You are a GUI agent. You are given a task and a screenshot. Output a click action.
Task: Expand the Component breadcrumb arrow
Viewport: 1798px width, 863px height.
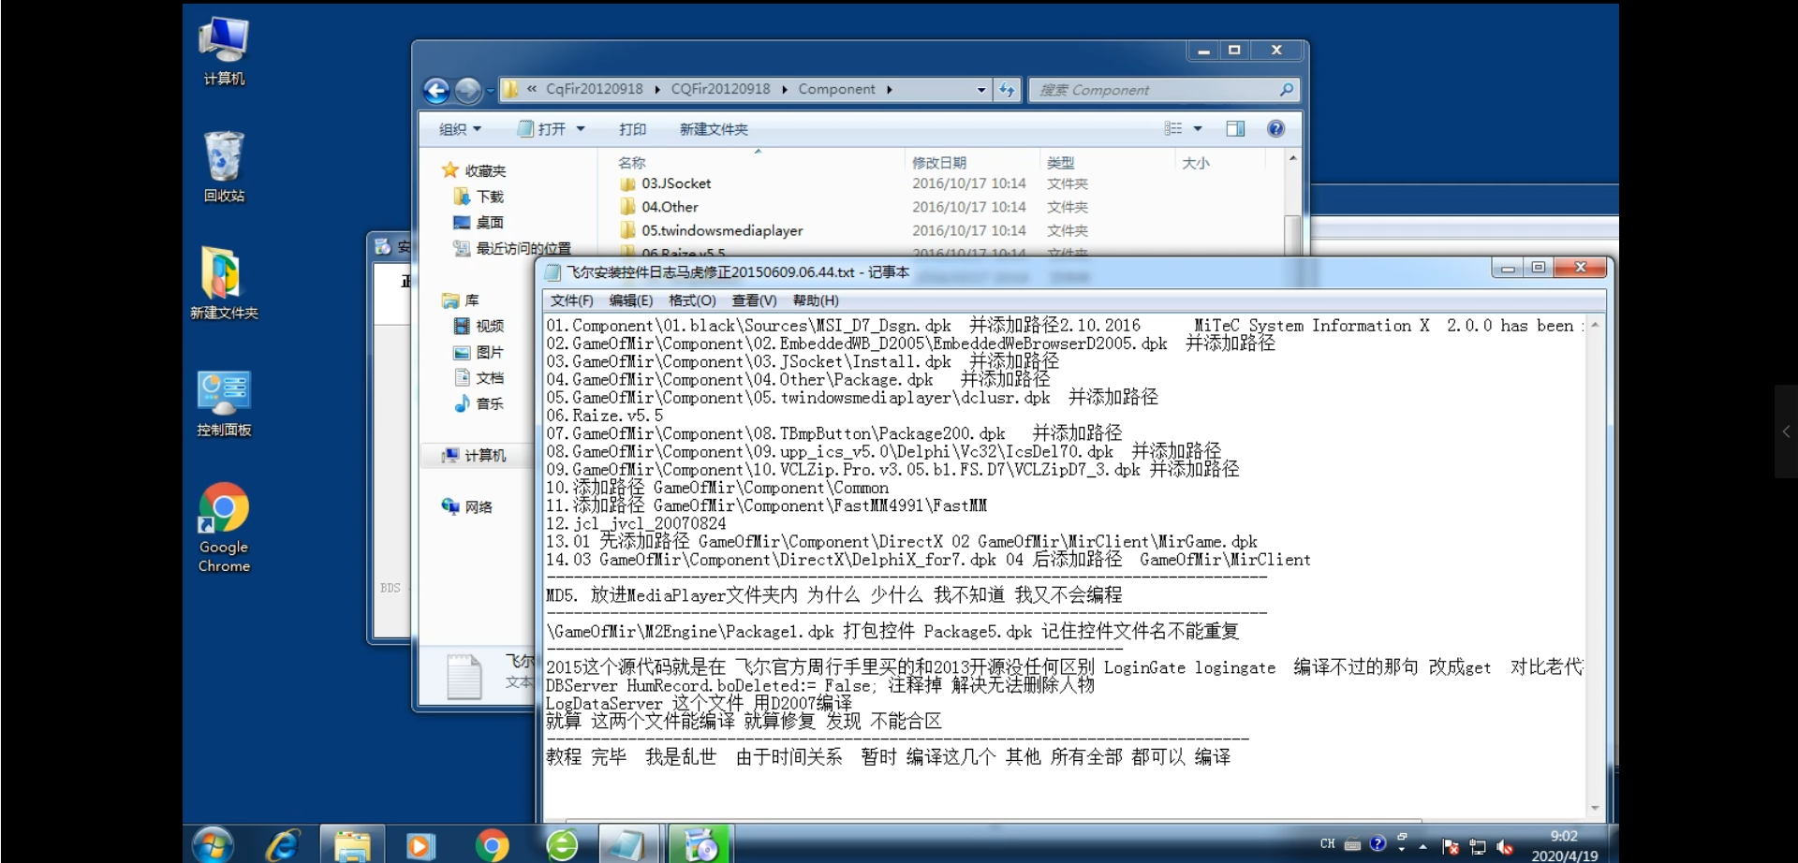pos(889,90)
